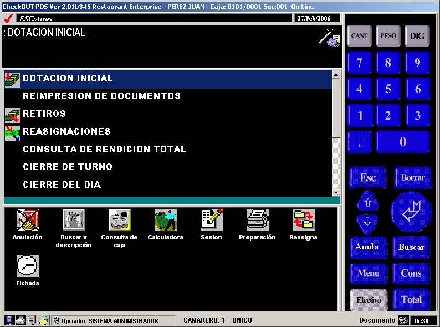This screenshot has width=440, height=327.
Task: Open the Preparación printer icon
Action: (258, 220)
